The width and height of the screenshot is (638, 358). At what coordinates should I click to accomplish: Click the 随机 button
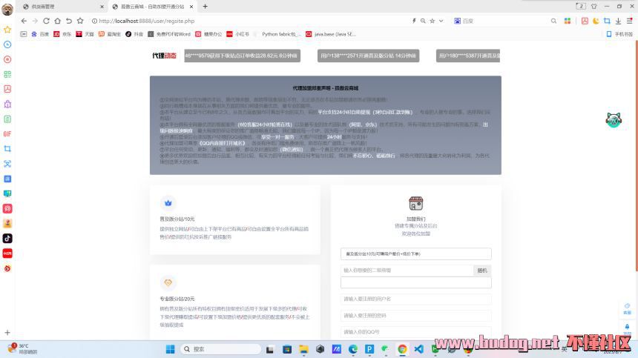(x=482, y=271)
